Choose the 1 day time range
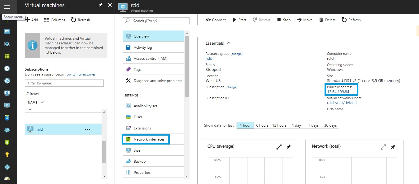The image size is (419, 184). [296, 125]
